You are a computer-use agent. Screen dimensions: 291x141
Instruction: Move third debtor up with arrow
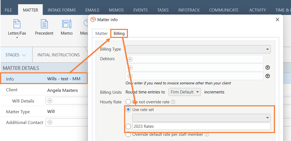coord(268,76)
